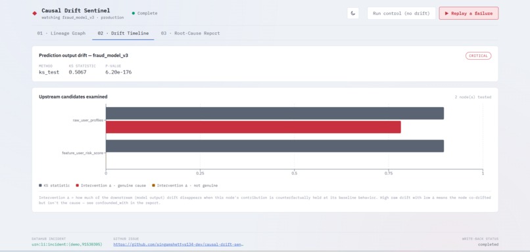
Task: Toggle the KS statistic legend entry
Action: point(55,186)
